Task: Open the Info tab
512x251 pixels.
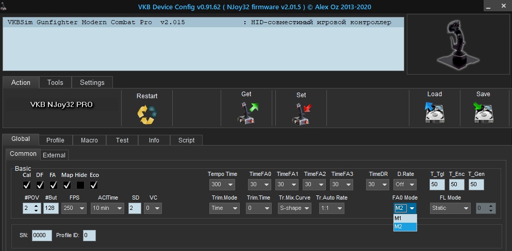Action: pyautogui.click(x=154, y=140)
